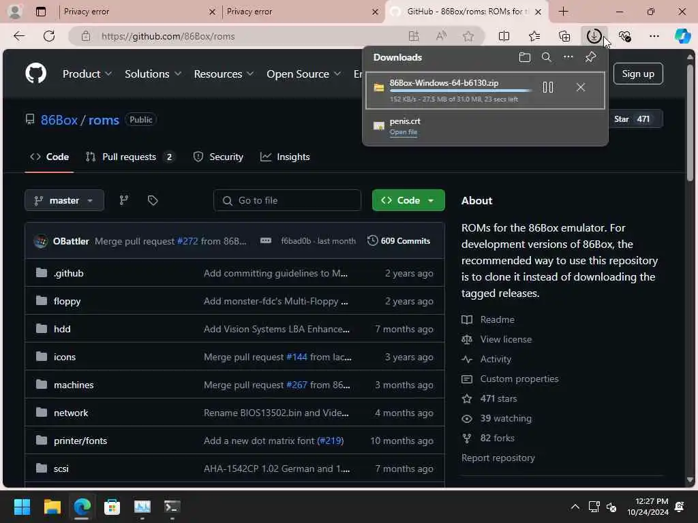Add page to favorites star
Image resolution: width=698 pixels, height=523 pixels.
468,36
